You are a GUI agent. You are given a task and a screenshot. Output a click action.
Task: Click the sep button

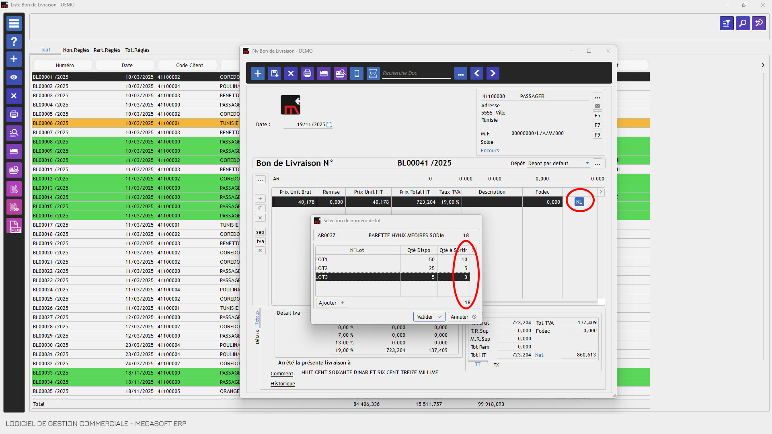(260, 232)
